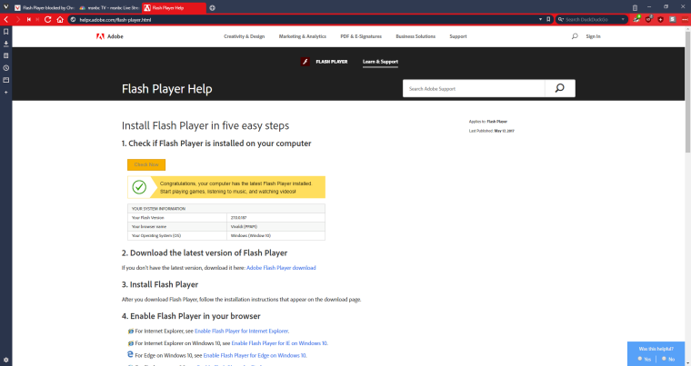
Task: Go back with the back arrow
Action: (x=6, y=19)
